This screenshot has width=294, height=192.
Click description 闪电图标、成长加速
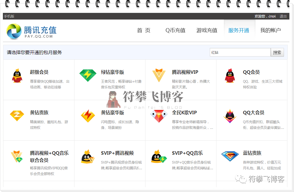click(120, 125)
